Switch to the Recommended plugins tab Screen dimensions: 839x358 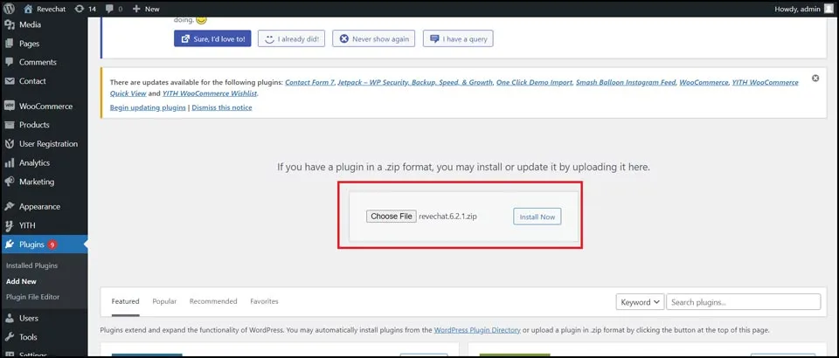213,301
